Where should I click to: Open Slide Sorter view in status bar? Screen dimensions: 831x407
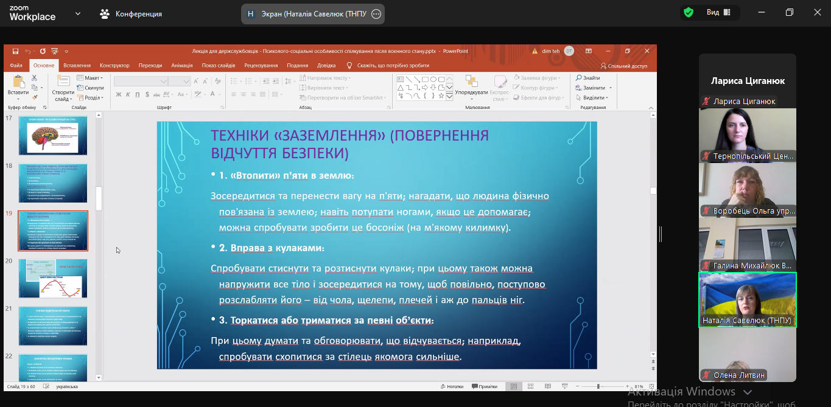tap(531, 386)
